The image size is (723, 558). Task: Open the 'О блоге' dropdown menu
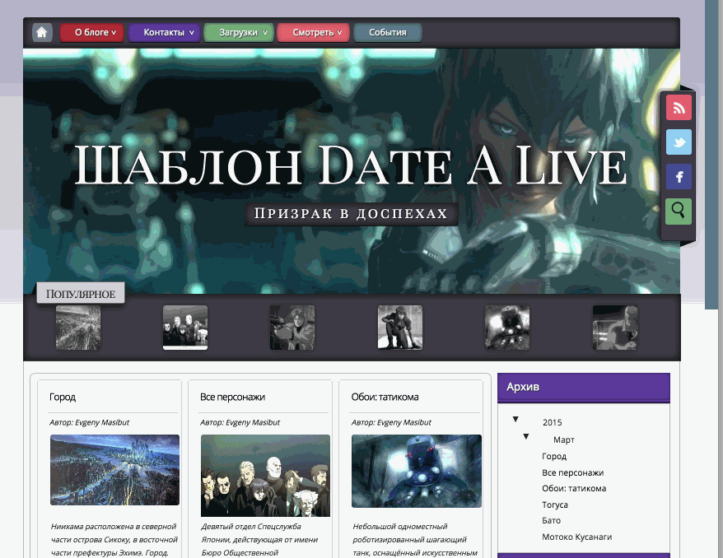coord(91,33)
